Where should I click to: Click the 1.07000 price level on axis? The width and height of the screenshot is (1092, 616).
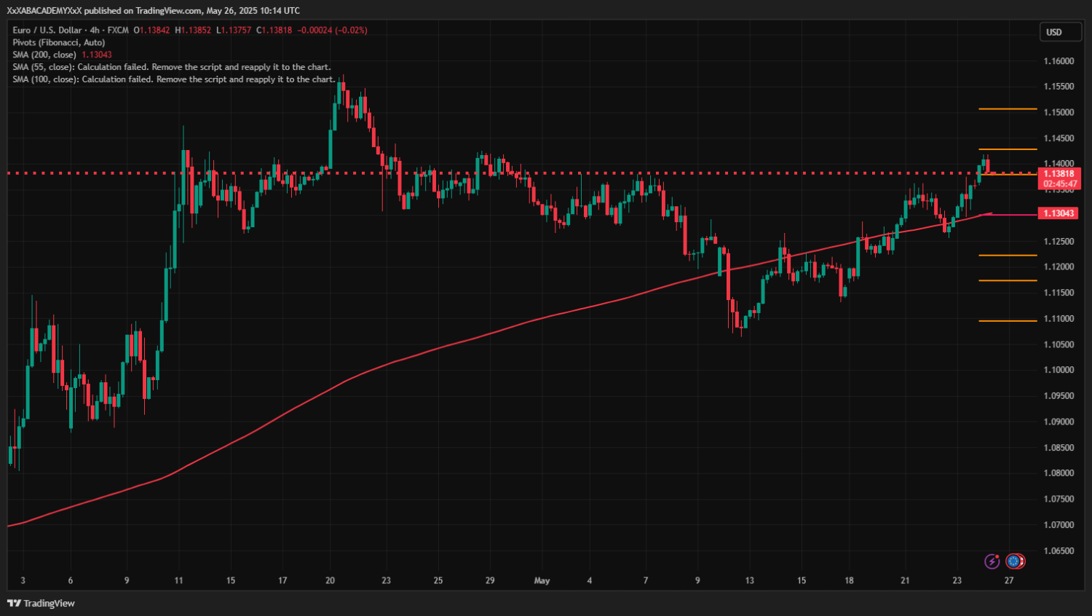click(x=1059, y=525)
